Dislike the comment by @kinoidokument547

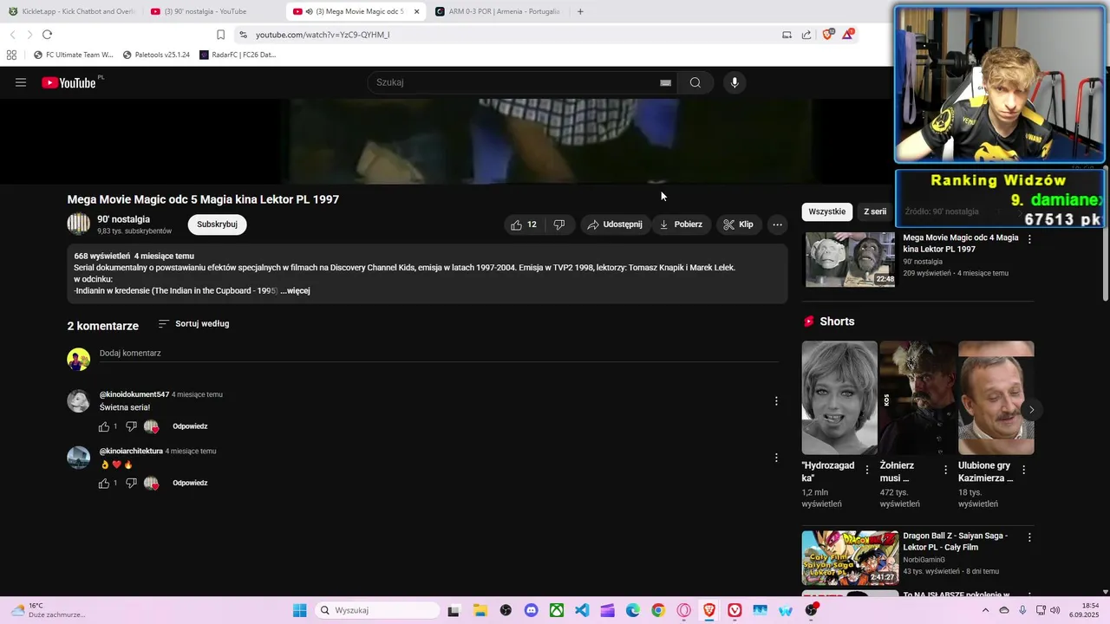point(131,426)
